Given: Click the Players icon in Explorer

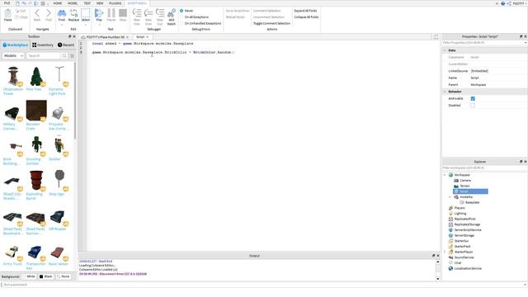Looking at the screenshot, I should [x=451, y=208].
